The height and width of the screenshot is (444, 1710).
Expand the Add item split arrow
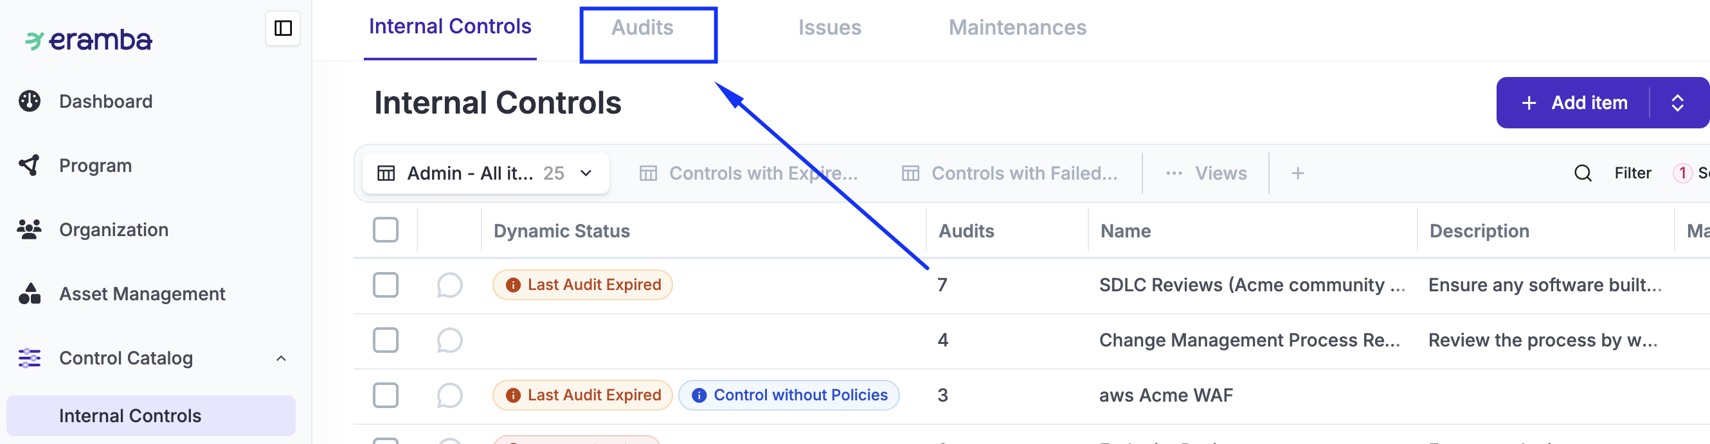(1677, 103)
